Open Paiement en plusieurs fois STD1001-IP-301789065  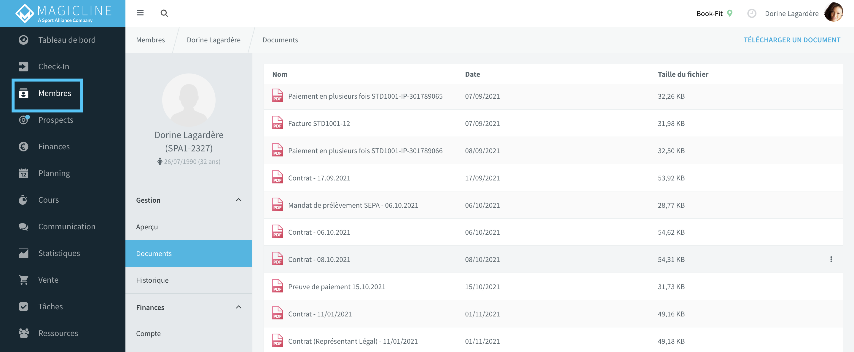(365, 96)
